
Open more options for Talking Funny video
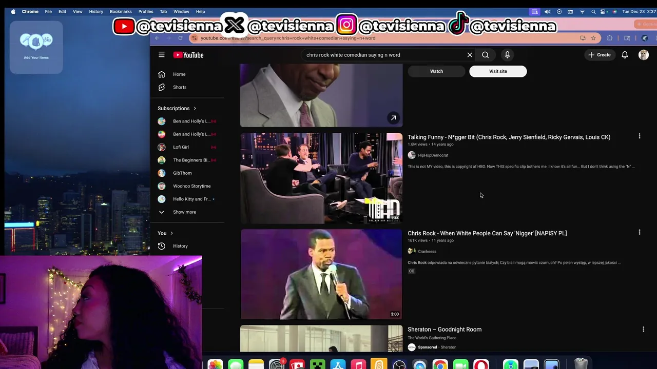coord(640,136)
